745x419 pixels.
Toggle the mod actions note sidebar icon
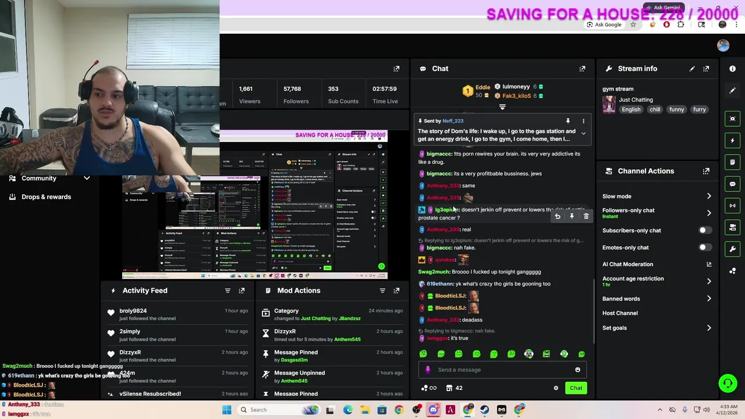click(x=733, y=162)
